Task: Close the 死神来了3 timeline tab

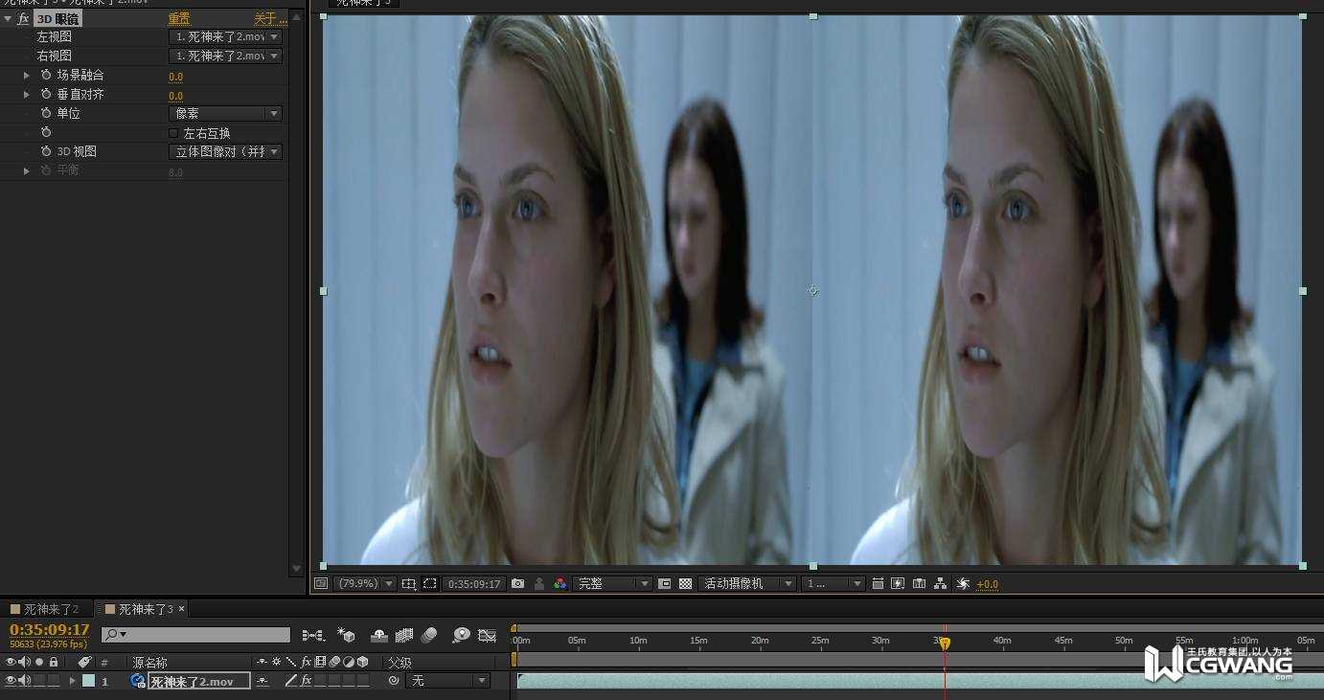Action: pyautogui.click(x=181, y=609)
